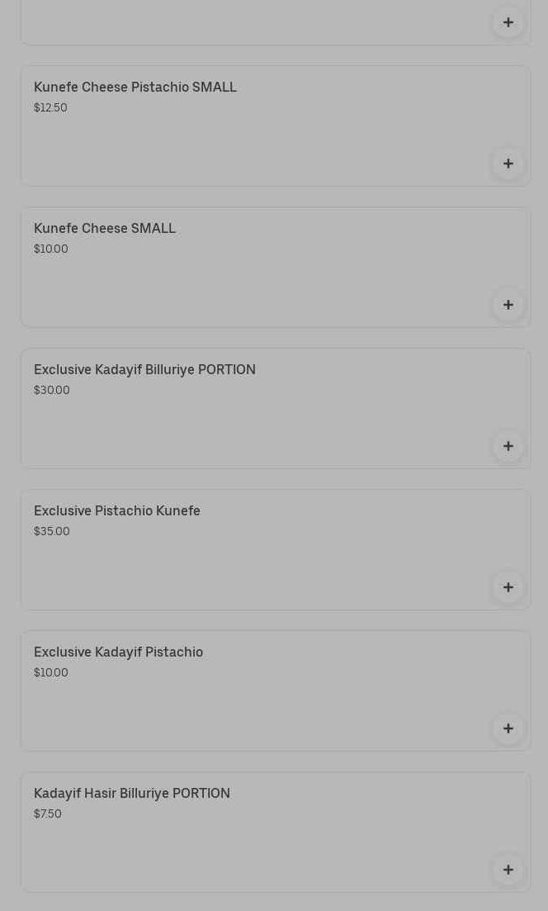Click the $7.50 price text

48,814
